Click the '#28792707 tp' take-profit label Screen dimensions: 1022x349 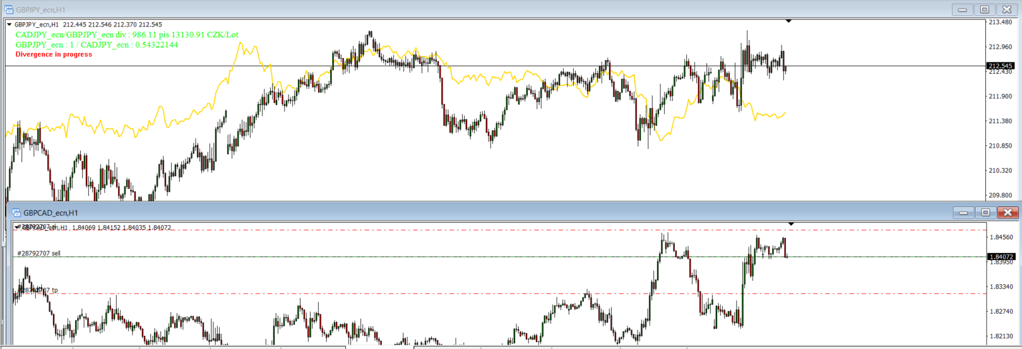click(38, 290)
